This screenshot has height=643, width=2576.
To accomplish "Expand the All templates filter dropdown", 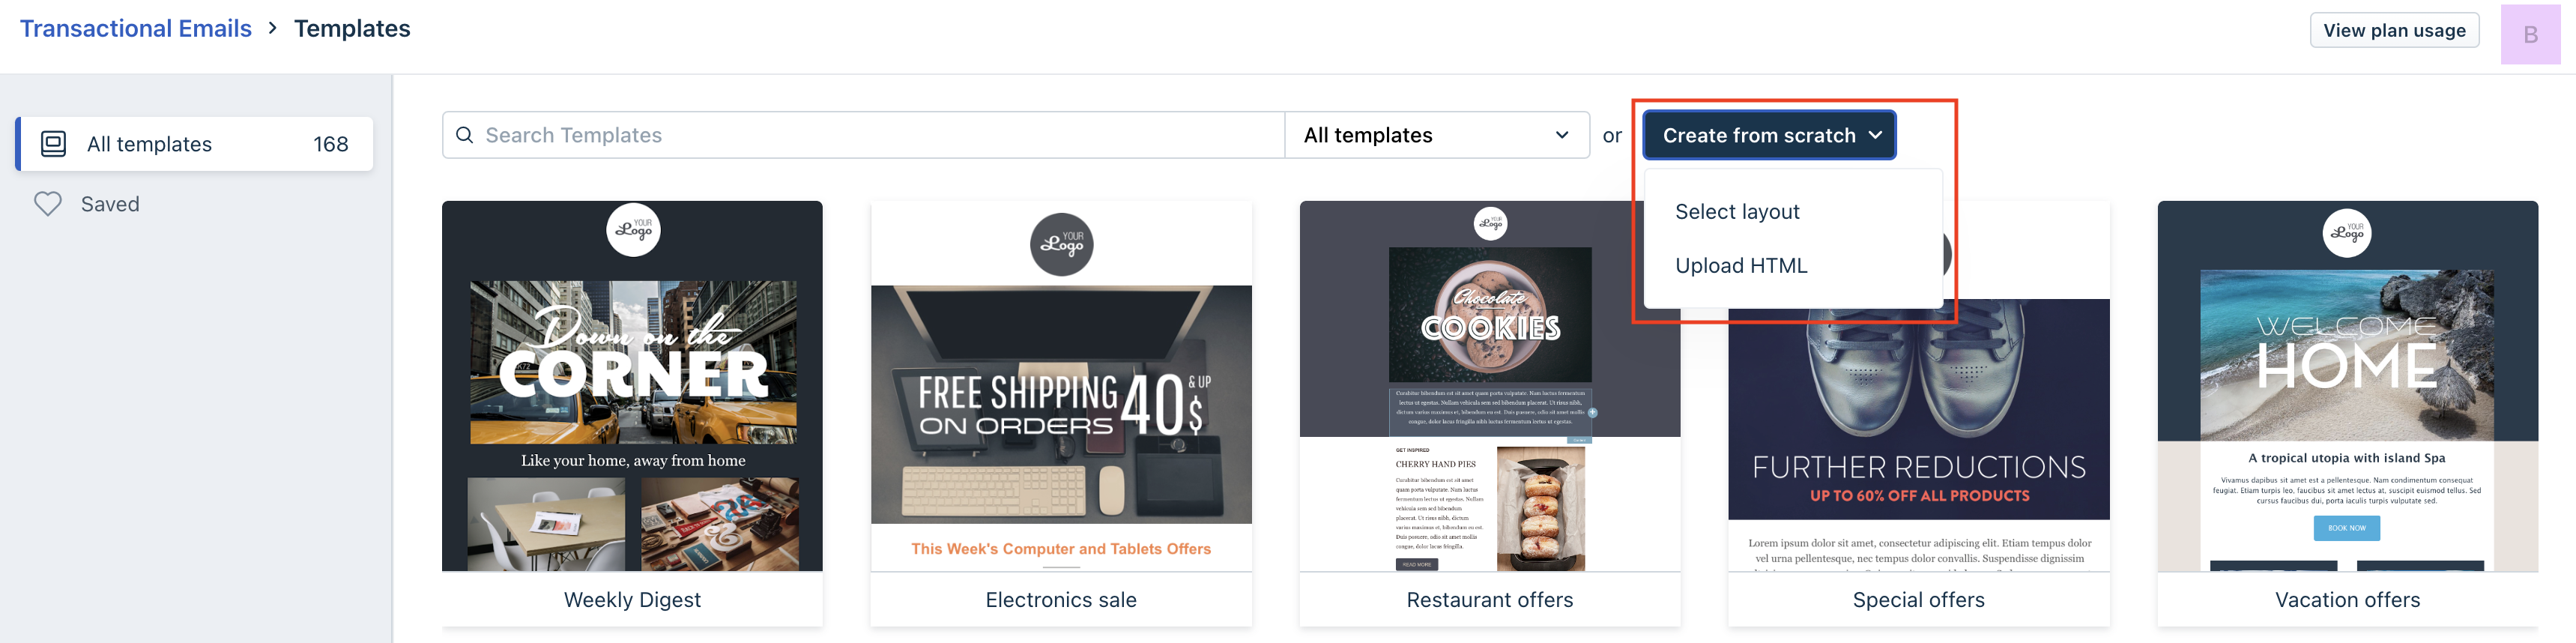I will point(1437,135).
